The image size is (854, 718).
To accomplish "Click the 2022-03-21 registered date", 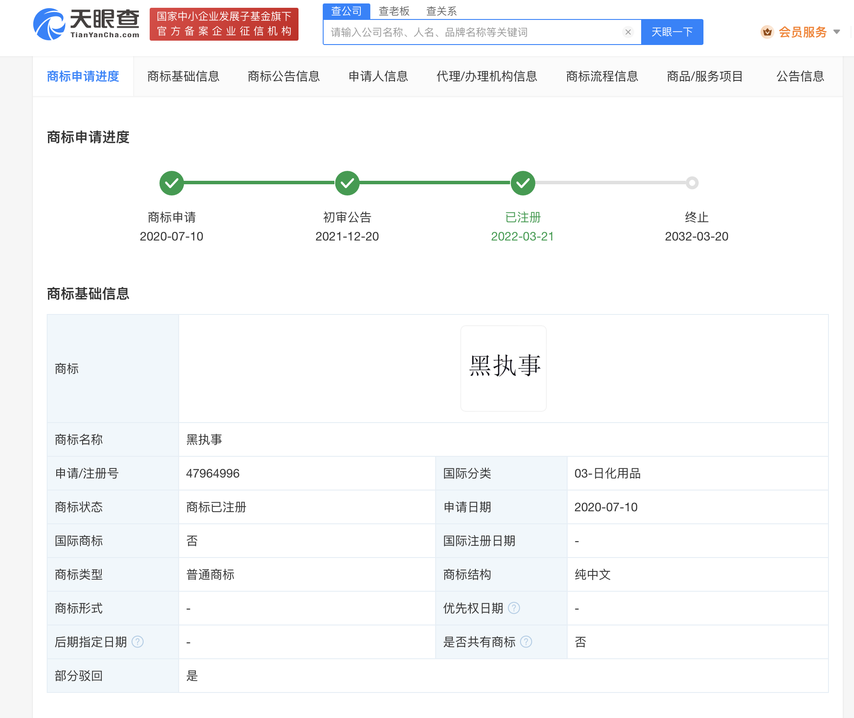I will [x=523, y=236].
